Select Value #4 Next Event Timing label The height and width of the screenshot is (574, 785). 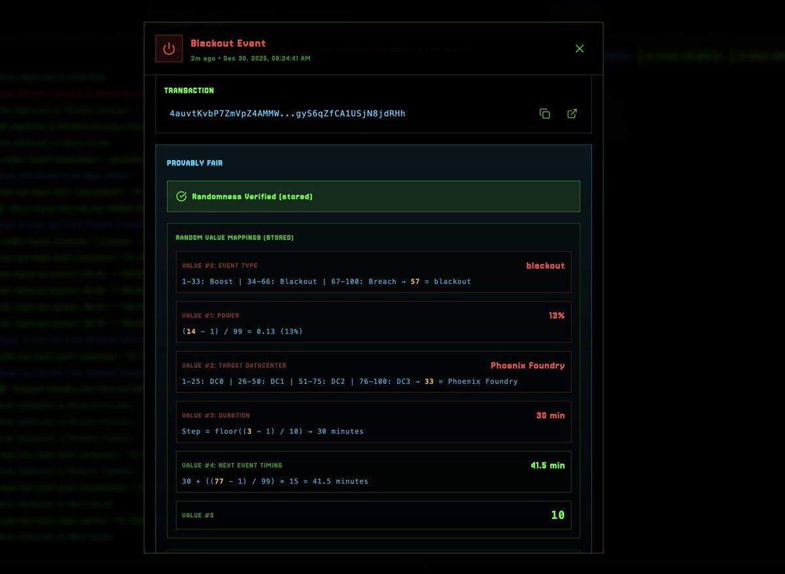[232, 465]
